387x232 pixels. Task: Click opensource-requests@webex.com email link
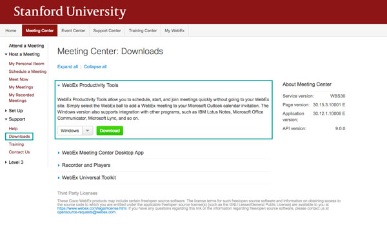pos(86,212)
